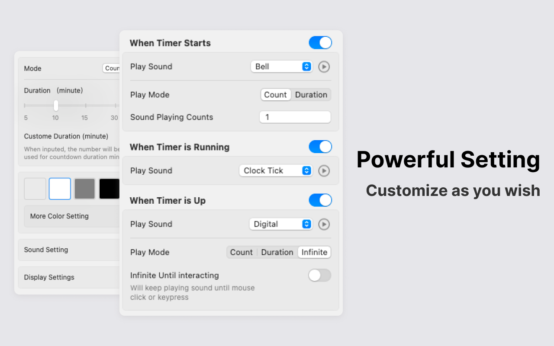Select the gray color swatch
The width and height of the screenshot is (554, 346).
(85, 189)
